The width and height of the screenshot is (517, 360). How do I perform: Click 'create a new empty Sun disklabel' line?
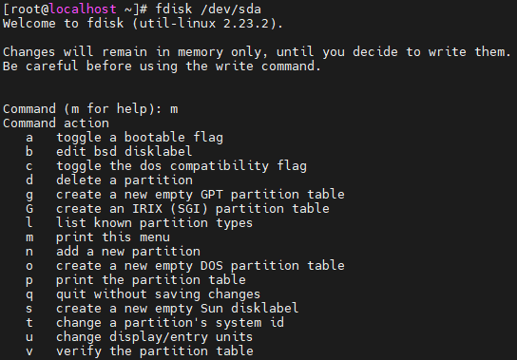(163, 309)
